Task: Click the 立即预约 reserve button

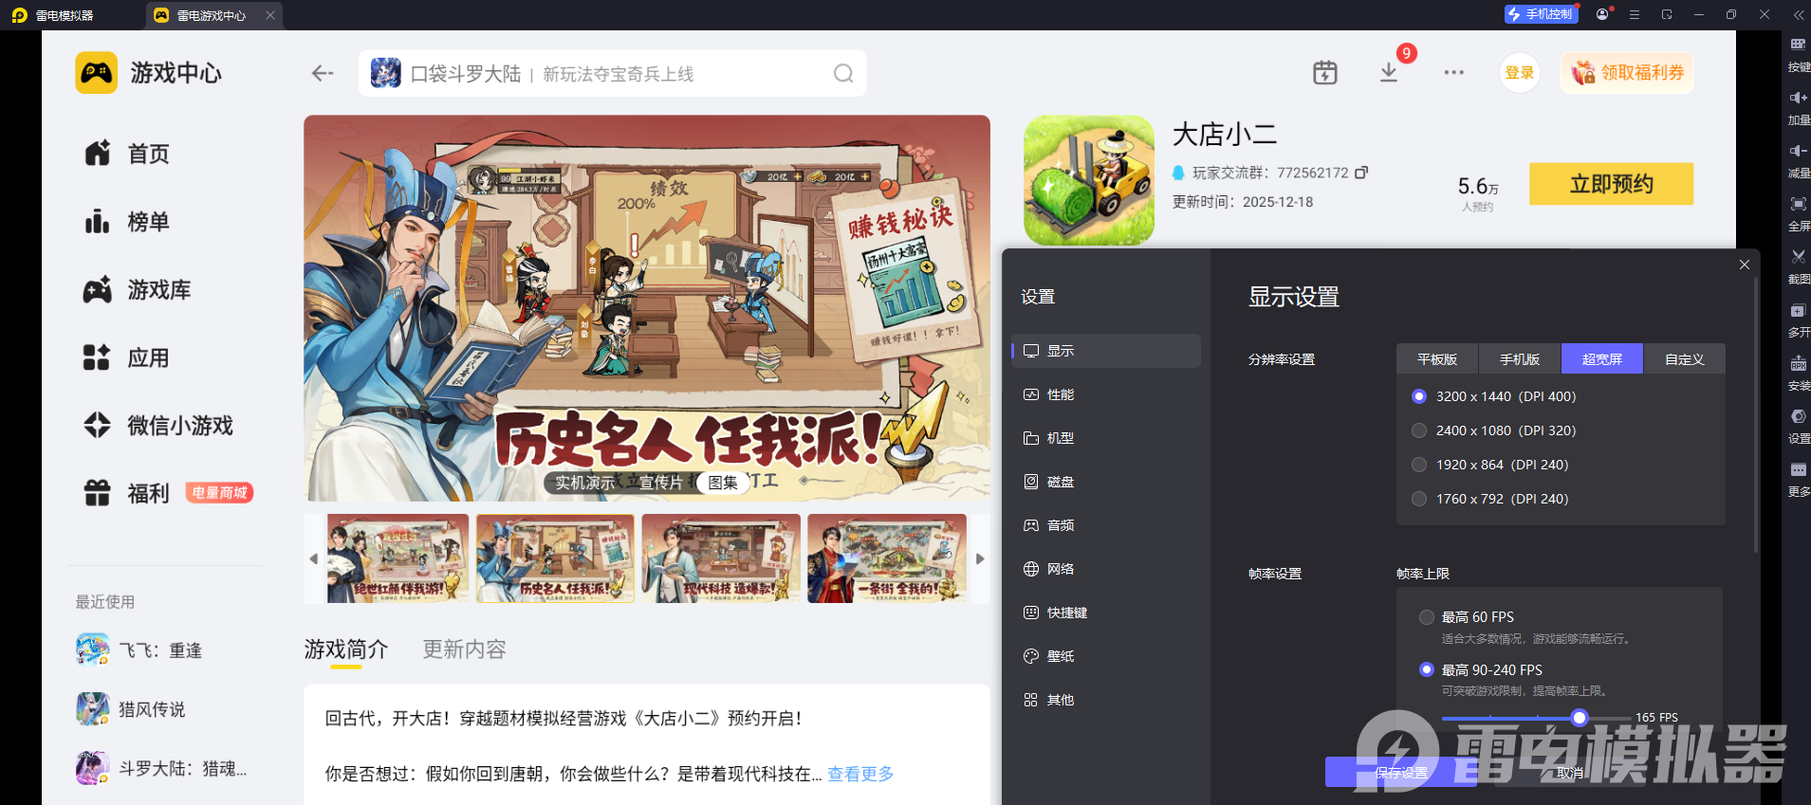Action: pos(1611,184)
